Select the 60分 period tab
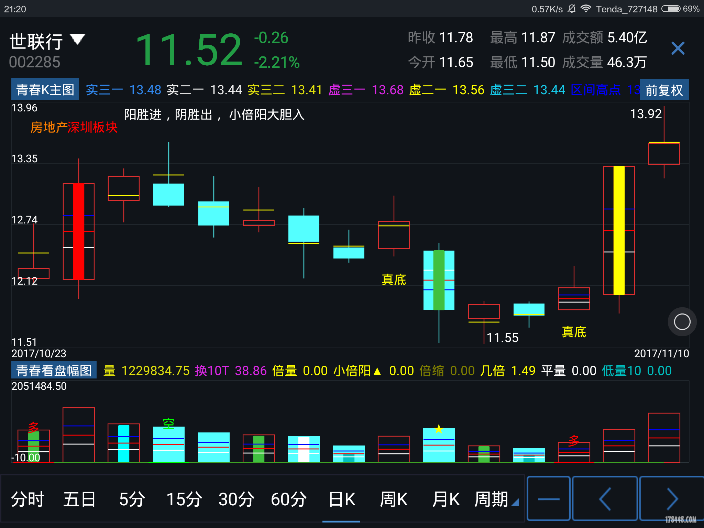Image resolution: width=704 pixels, height=528 pixels. tap(289, 499)
